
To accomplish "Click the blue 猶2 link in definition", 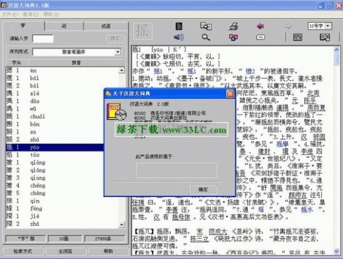I will 250,71.
